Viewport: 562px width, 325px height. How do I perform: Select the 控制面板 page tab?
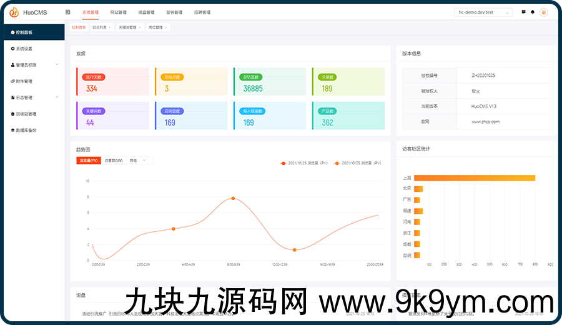(79, 27)
